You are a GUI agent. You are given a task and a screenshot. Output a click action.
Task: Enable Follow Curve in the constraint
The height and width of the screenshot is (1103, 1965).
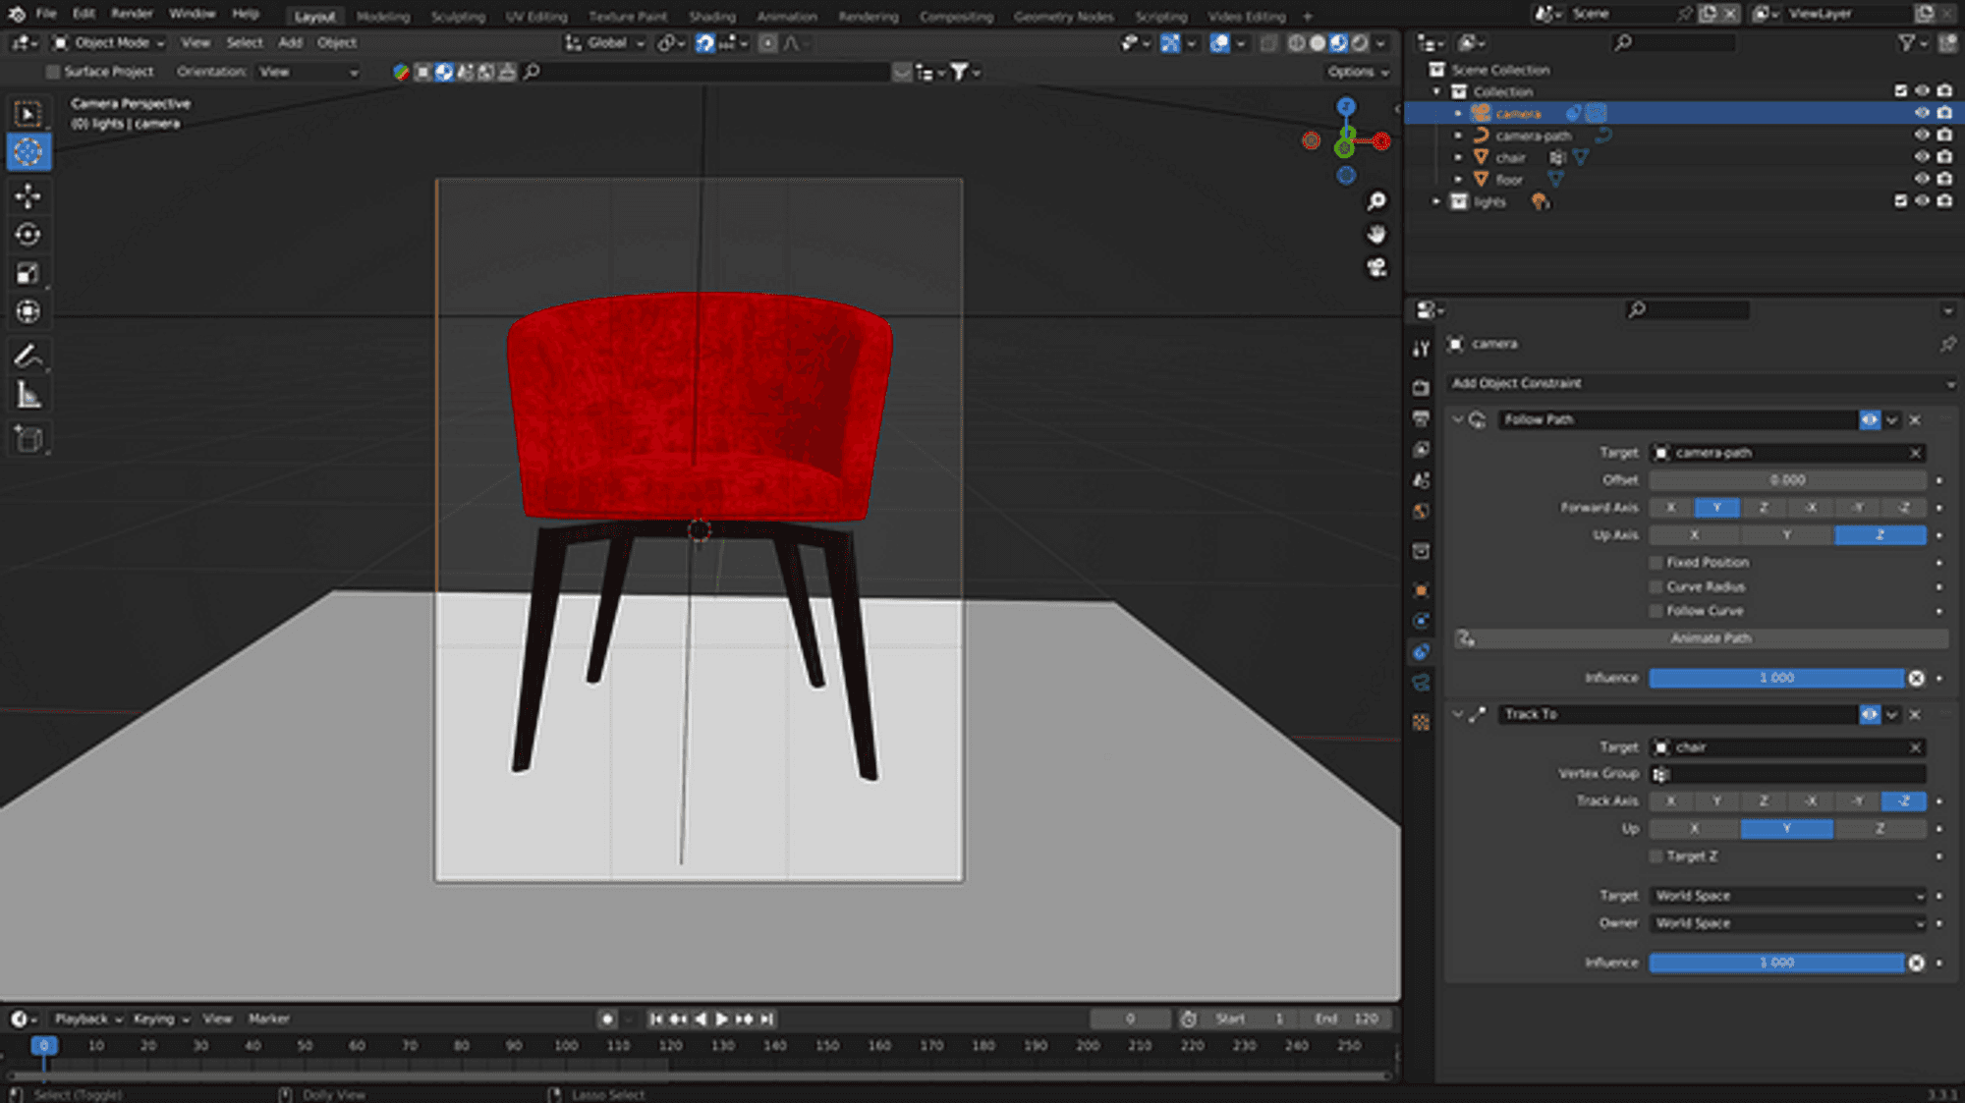pos(1655,610)
